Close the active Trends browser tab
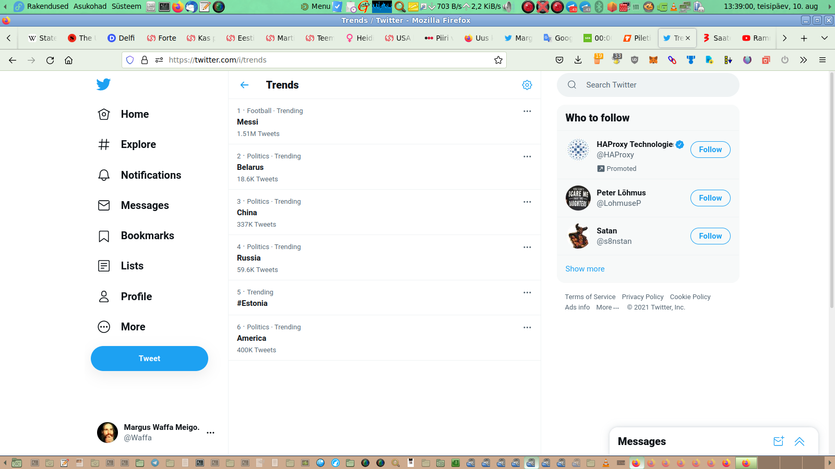The height and width of the screenshot is (469, 835). 688,38
